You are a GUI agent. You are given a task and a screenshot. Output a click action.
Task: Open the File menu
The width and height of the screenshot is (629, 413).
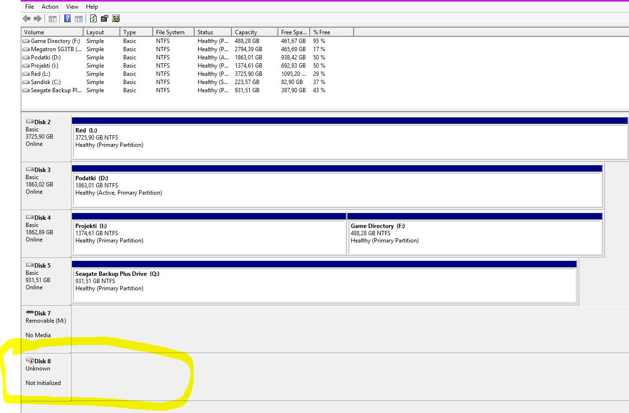(29, 7)
